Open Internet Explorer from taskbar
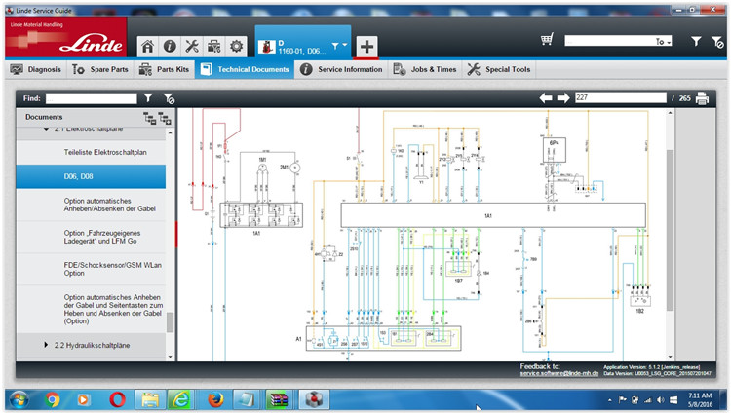The width and height of the screenshot is (731, 414). tap(181, 399)
